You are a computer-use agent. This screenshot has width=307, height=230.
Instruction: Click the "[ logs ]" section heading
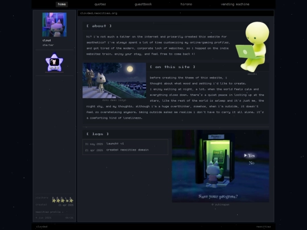98,134
